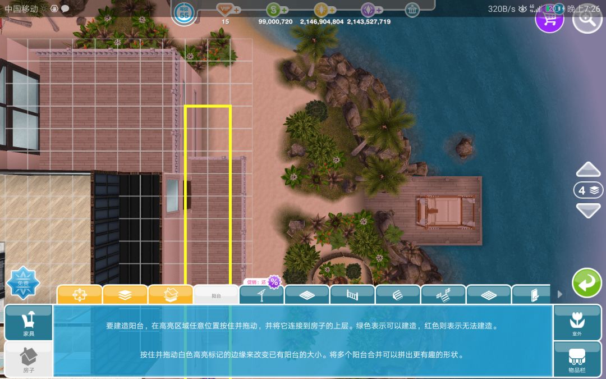Select the house build orange tab

pos(171,295)
